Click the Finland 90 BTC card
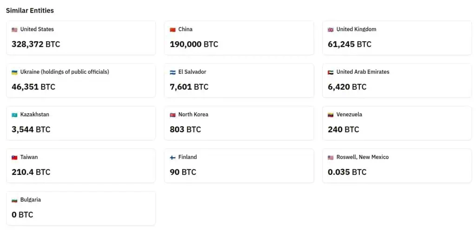476x230 pixels. (x=239, y=166)
